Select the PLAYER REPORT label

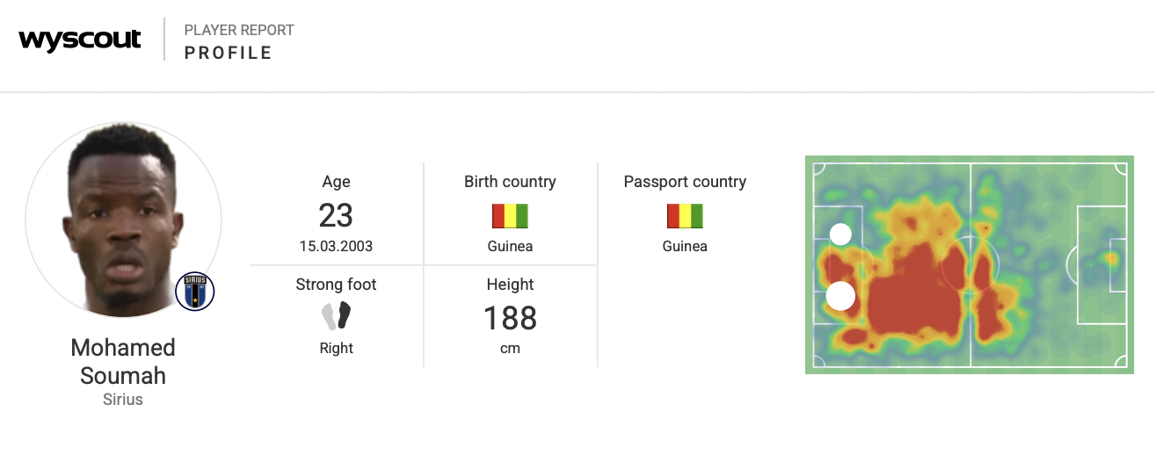[239, 30]
